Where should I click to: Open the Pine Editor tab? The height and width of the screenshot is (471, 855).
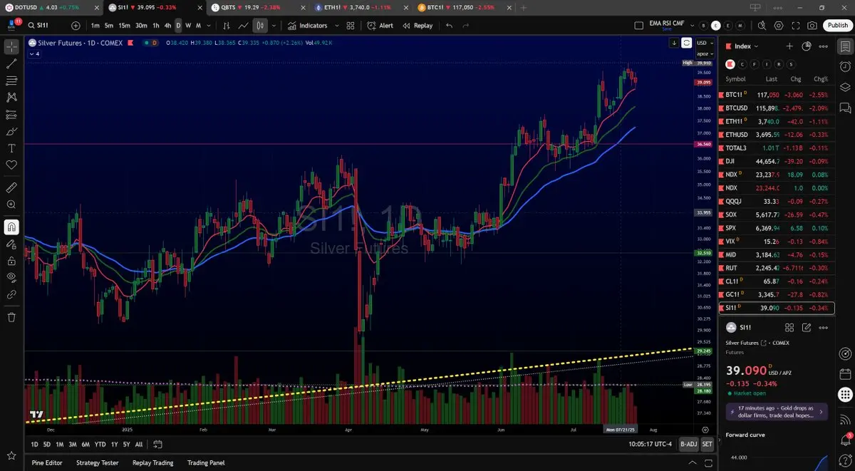47,462
